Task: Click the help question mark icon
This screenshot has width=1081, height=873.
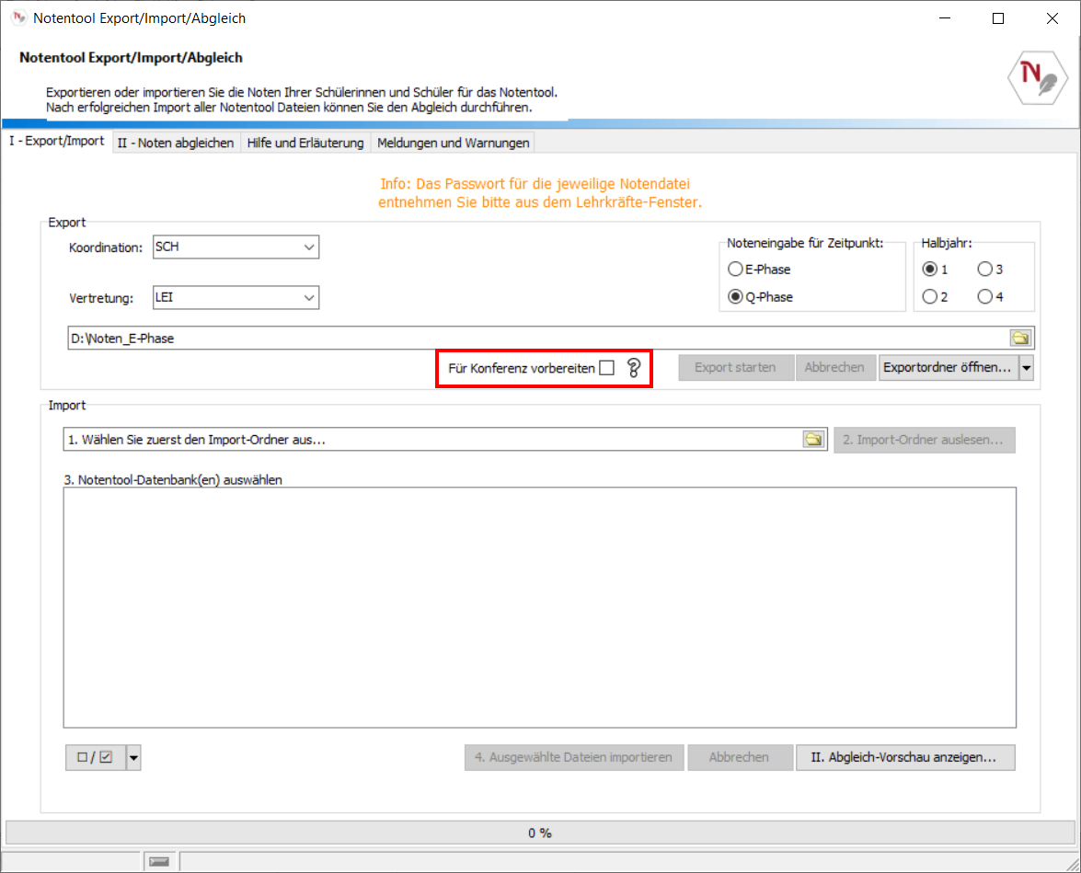Action: 633,368
